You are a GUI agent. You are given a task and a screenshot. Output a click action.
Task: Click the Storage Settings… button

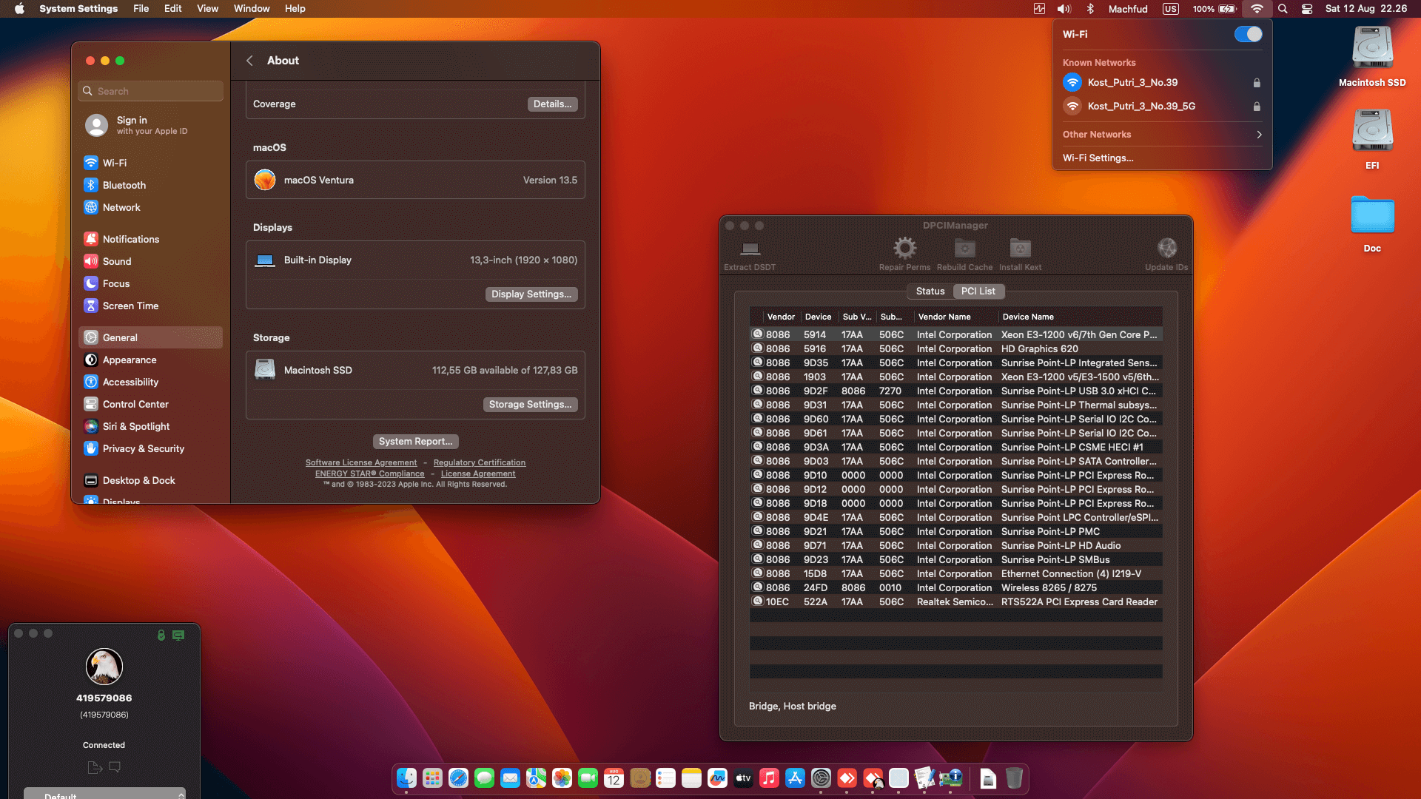click(x=530, y=405)
